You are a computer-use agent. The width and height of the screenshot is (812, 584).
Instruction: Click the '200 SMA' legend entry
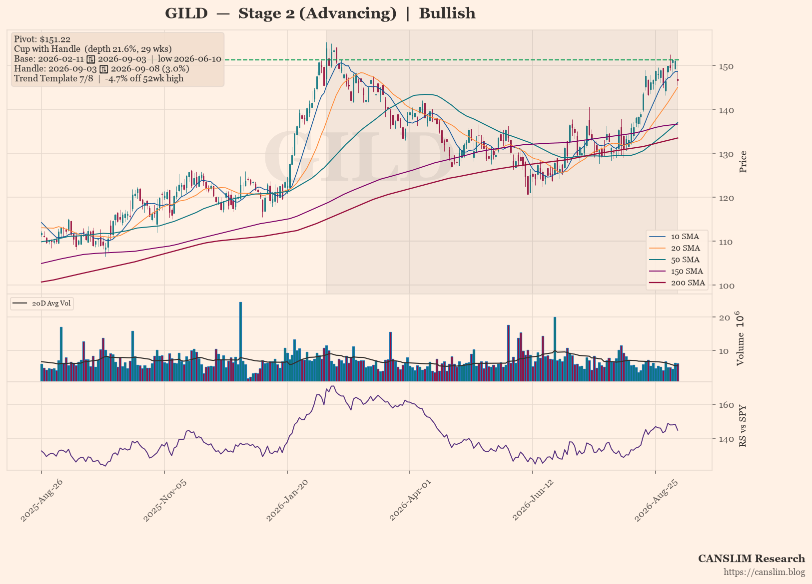pos(678,283)
